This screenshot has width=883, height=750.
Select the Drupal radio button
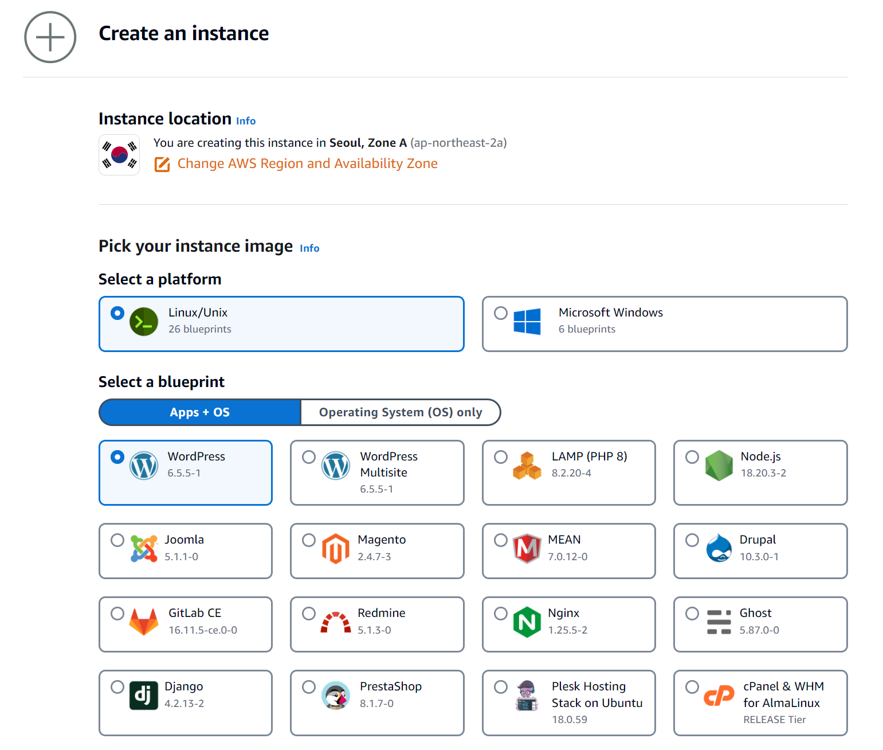(692, 540)
